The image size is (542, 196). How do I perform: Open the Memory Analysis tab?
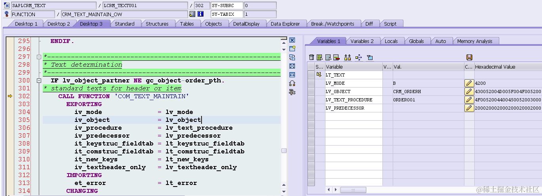[x=475, y=41]
